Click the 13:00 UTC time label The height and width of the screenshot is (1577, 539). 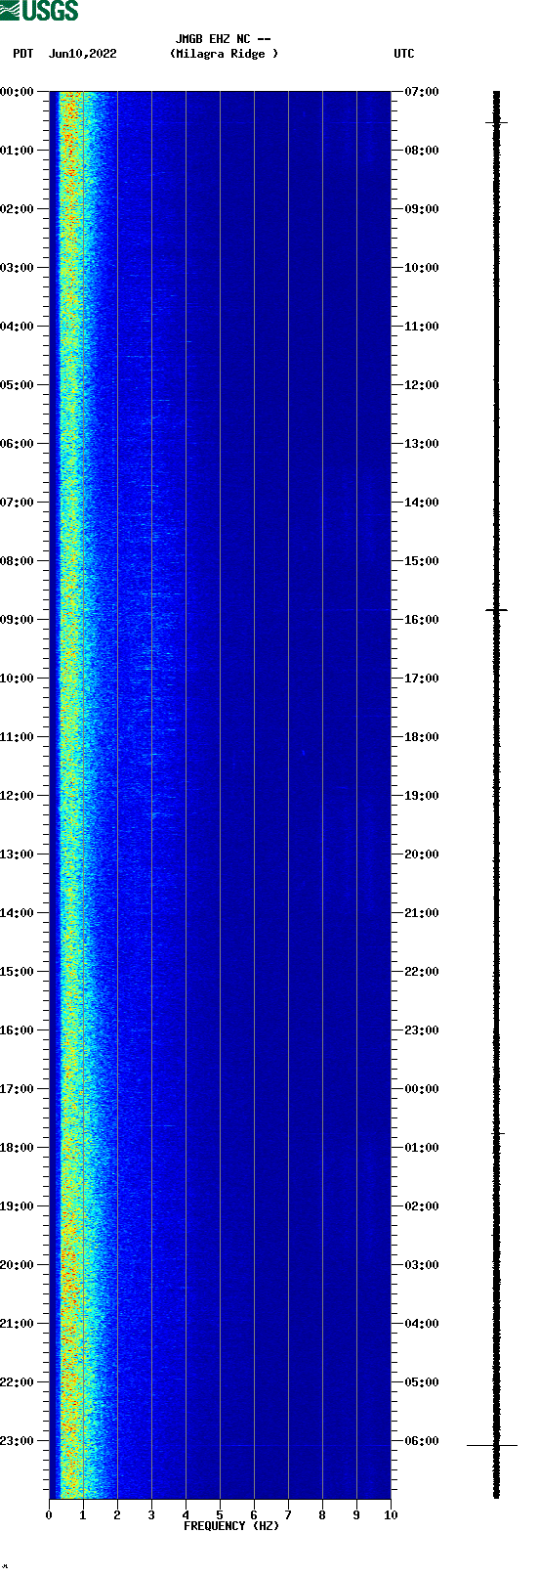(x=422, y=444)
